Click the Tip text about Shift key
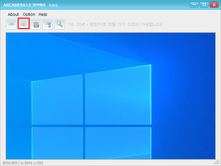Image resolution: width=221 pixels, height=166 pixels. [x=115, y=24]
